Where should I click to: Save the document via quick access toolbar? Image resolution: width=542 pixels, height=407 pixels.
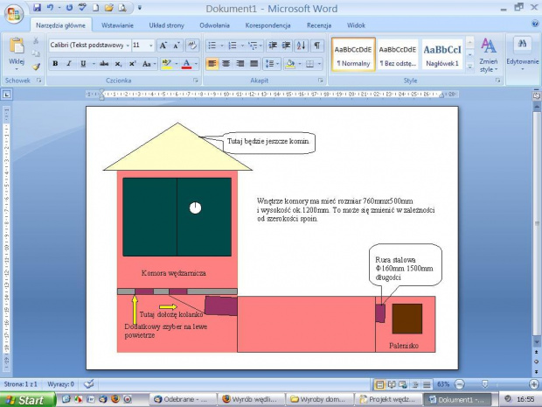38,7
